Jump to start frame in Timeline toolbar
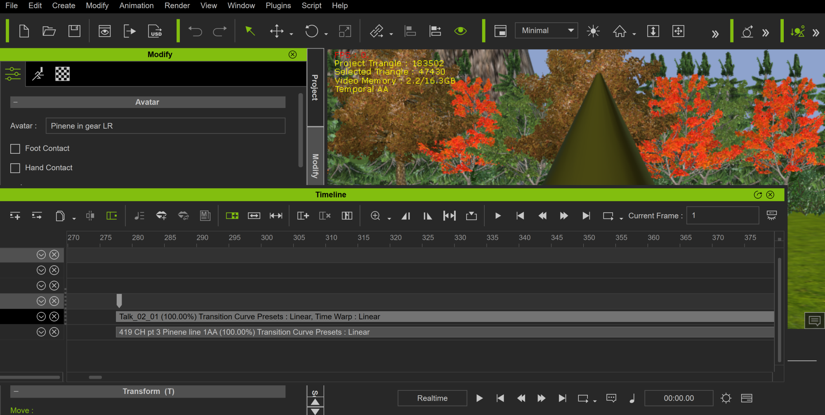This screenshot has height=415, width=825. pyautogui.click(x=520, y=216)
